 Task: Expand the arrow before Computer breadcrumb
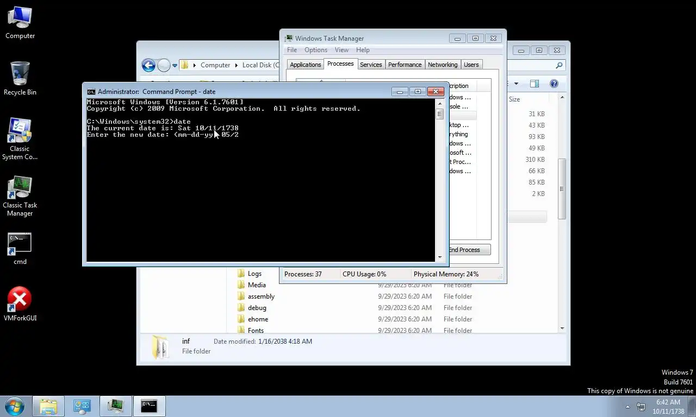click(194, 65)
